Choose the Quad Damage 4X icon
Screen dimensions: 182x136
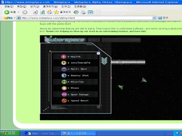[64, 94]
